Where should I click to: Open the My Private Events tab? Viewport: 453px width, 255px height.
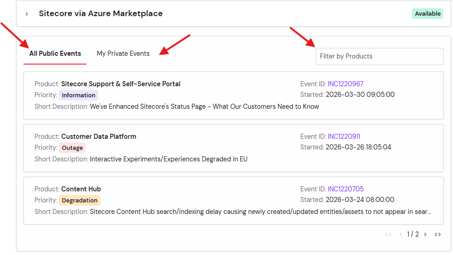tap(123, 53)
